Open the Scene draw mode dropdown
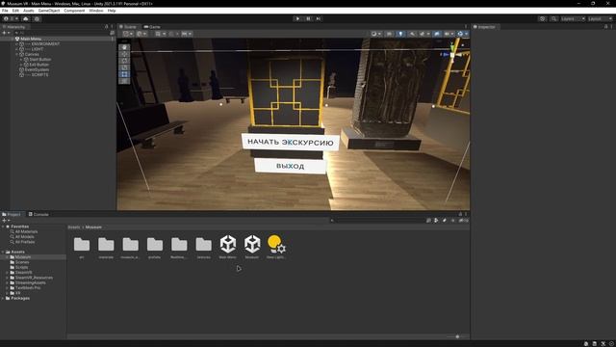The image size is (616, 347). (376, 34)
